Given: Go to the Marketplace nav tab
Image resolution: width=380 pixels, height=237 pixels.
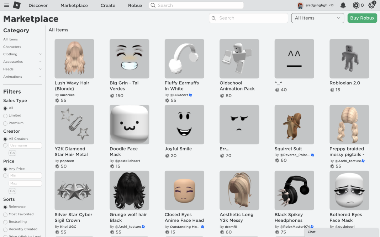Looking at the screenshot, I should [74, 5].
